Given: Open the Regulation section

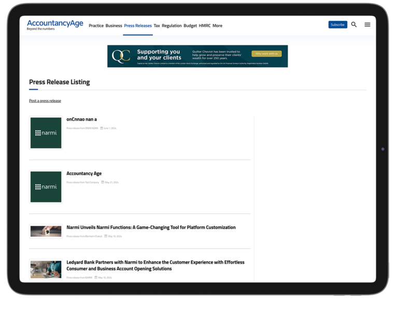Looking at the screenshot, I should pos(172,25).
